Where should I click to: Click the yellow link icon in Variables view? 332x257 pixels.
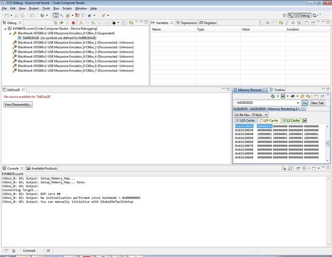[x=281, y=23]
